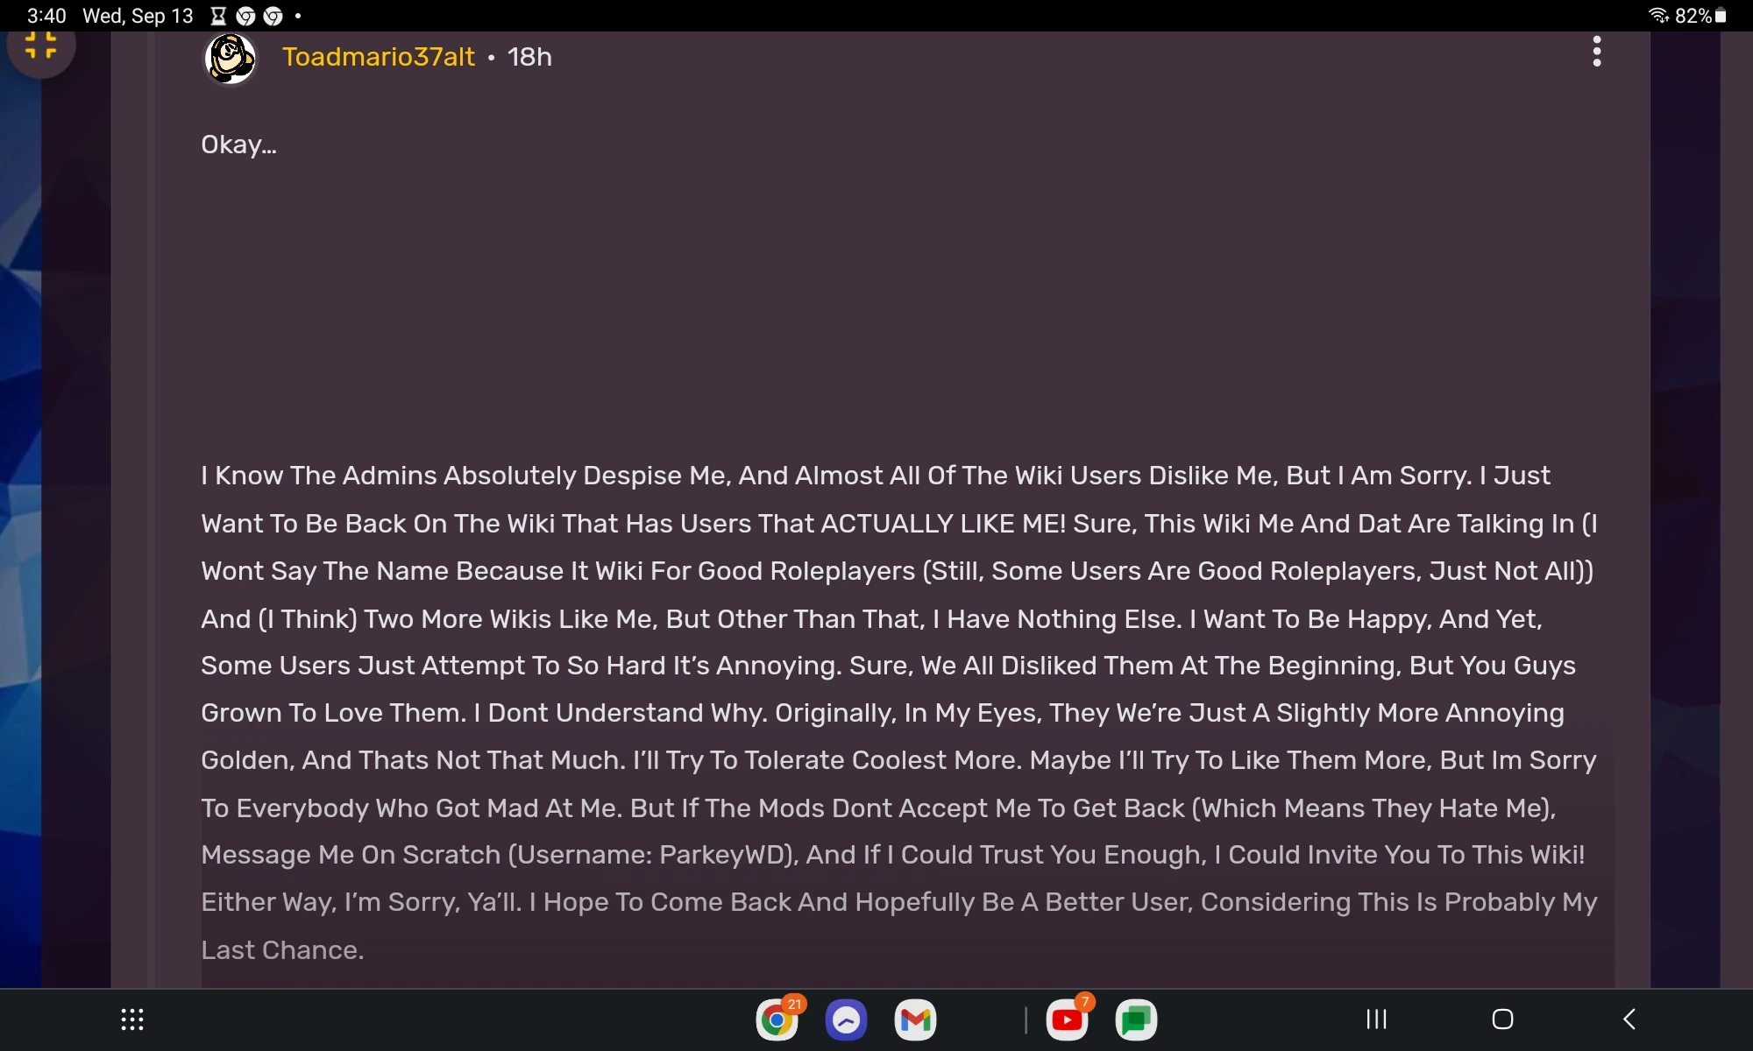Image resolution: width=1753 pixels, height=1051 pixels.
Task: Tap the Back navigation arrow
Action: click(x=1629, y=1019)
